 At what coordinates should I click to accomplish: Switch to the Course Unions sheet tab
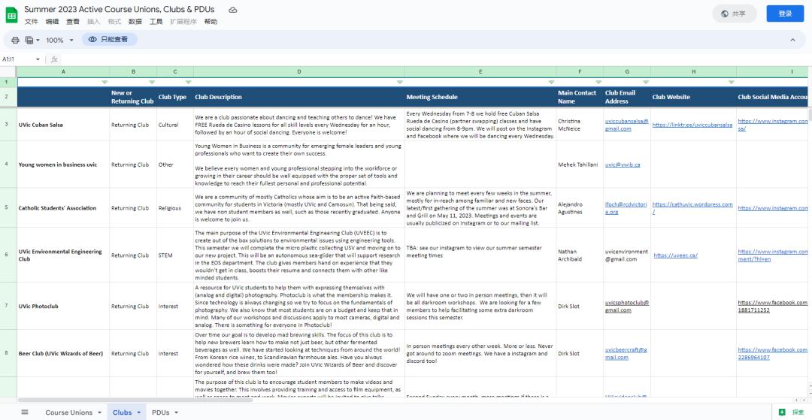pos(68,412)
